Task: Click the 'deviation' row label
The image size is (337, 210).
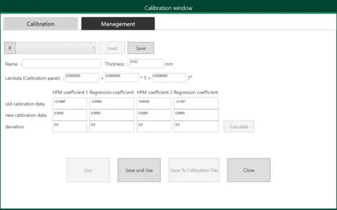Action: (15, 127)
